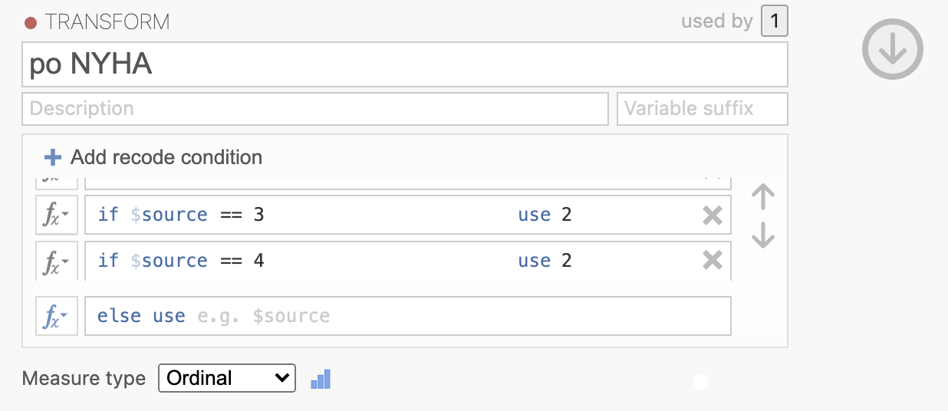Click the ordinal bar-chart icon beside Measure type
Screen dimensions: 948x411
[x=321, y=379]
